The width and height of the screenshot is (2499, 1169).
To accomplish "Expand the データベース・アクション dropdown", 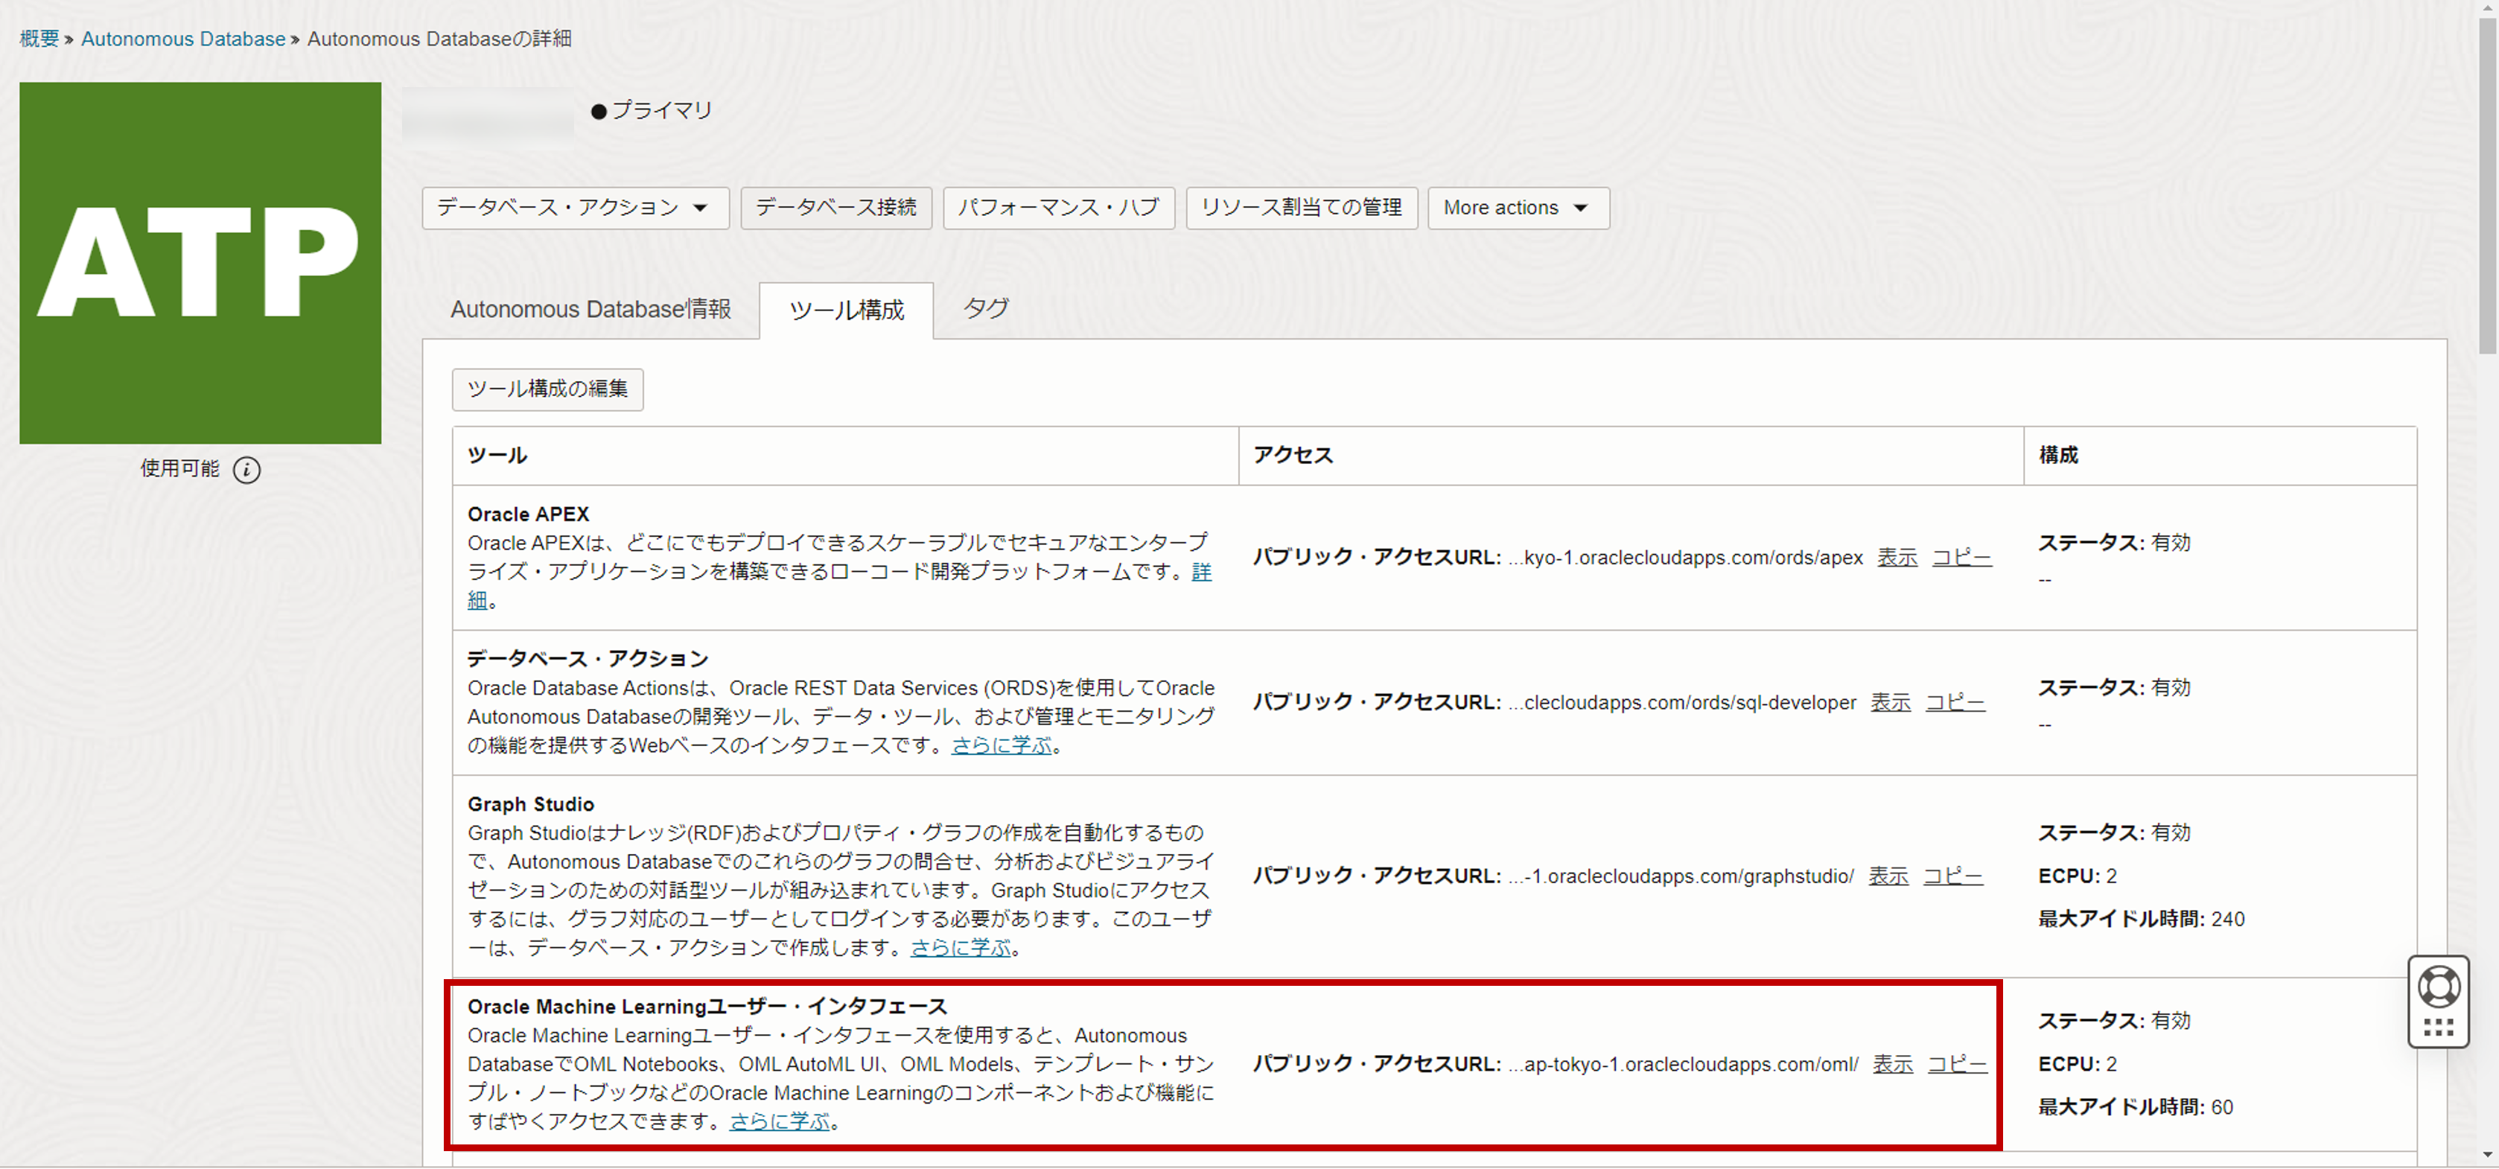I will point(574,208).
